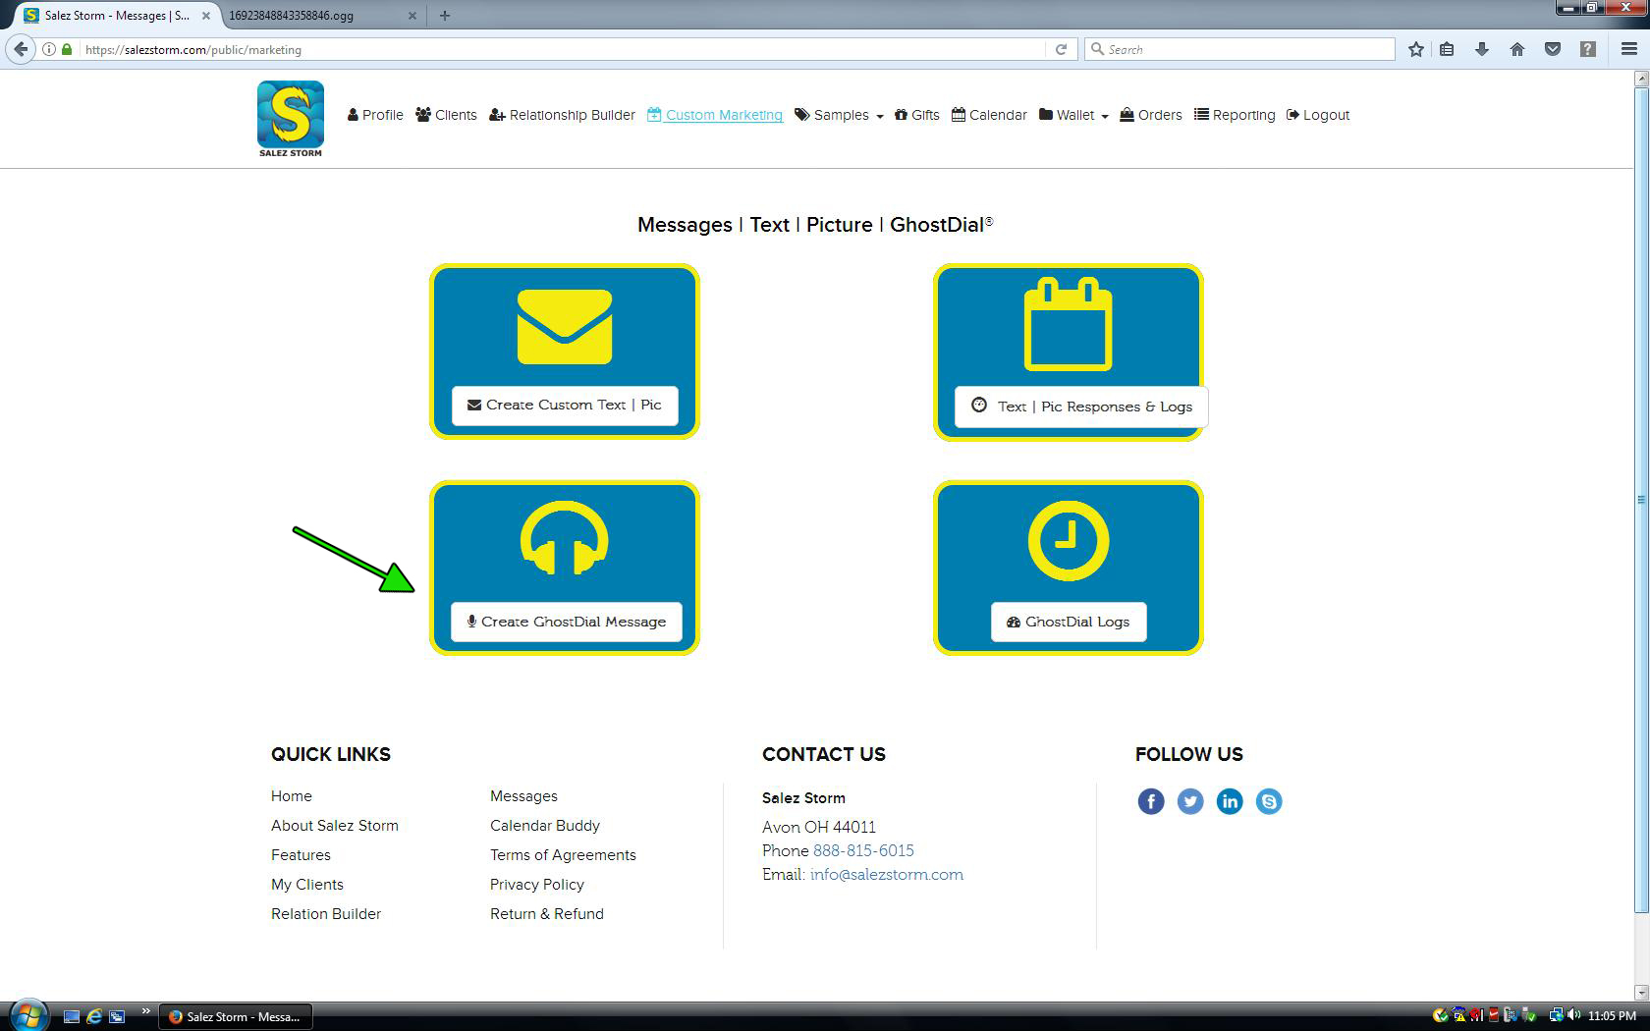1650x1031 pixels.
Task: Click the yellow calendar icon tile
Action: (x=1068, y=326)
